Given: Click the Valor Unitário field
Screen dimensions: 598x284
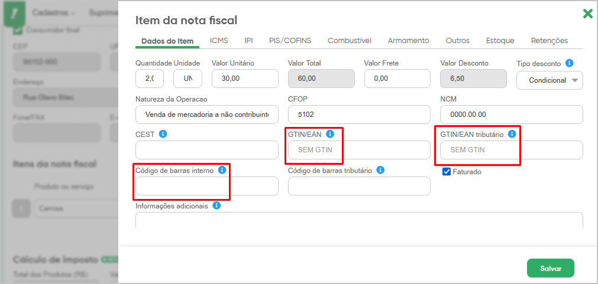Looking at the screenshot, I should [245, 79].
